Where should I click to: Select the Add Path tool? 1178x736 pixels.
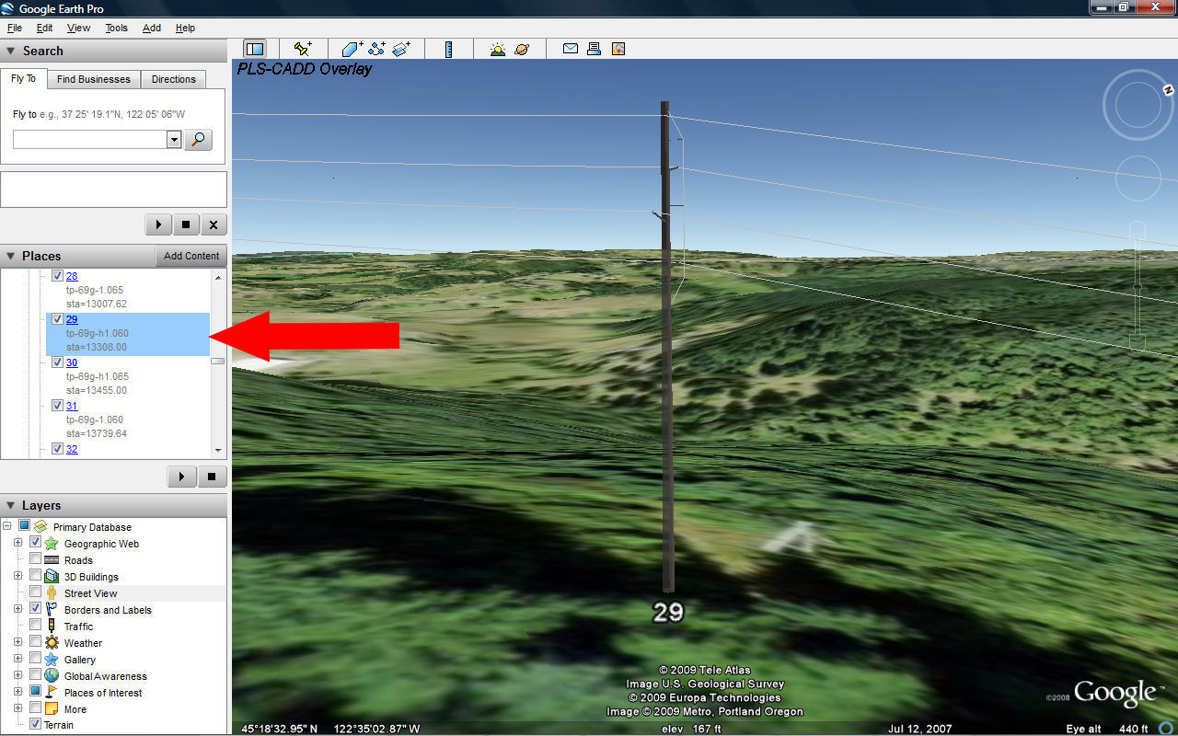pos(376,49)
